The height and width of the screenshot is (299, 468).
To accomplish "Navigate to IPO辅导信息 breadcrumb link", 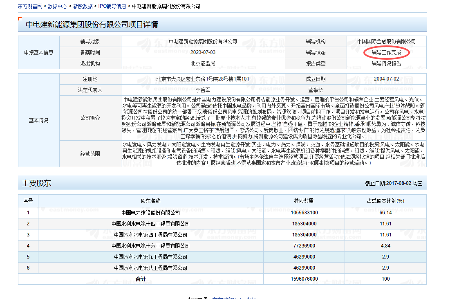I will click(112, 6).
